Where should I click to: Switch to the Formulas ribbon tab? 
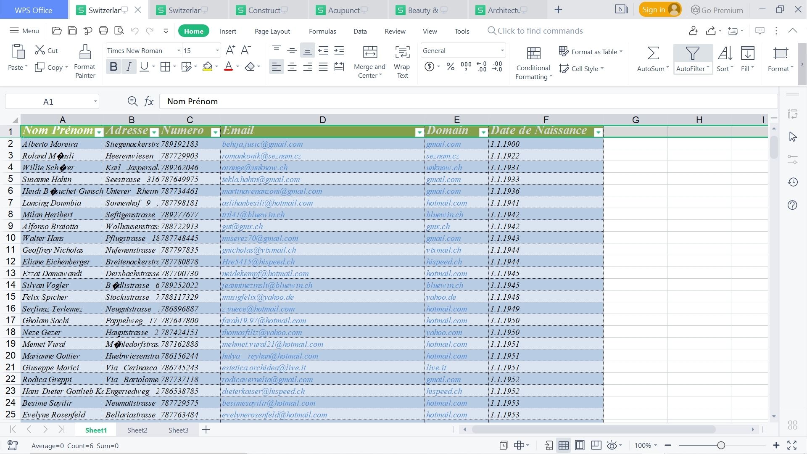click(322, 31)
